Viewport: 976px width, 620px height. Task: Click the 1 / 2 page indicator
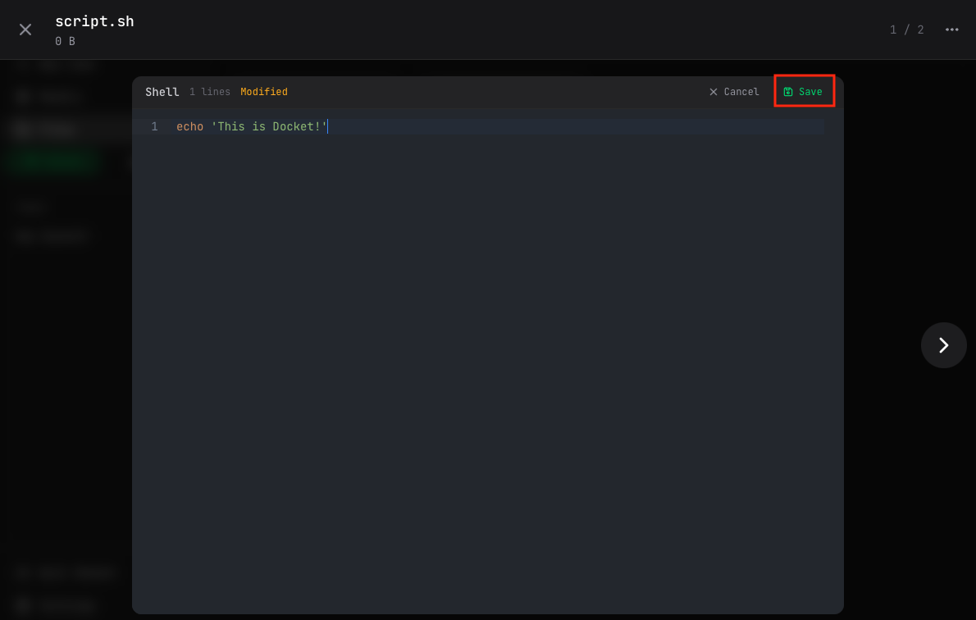pos(906,30)
